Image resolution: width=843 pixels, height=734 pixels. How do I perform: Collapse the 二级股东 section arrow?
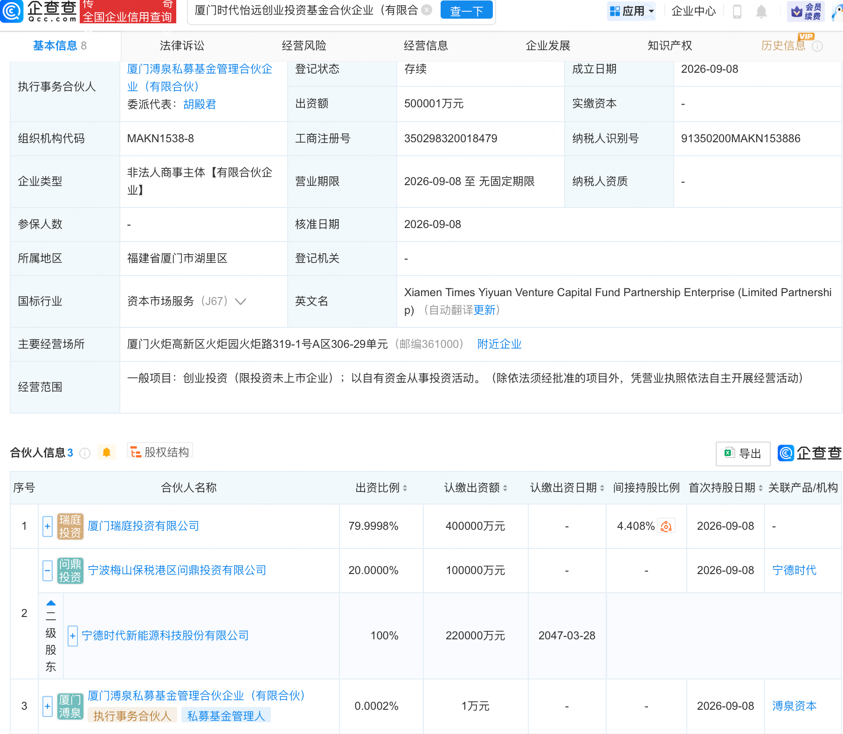[x=51, y=603]
